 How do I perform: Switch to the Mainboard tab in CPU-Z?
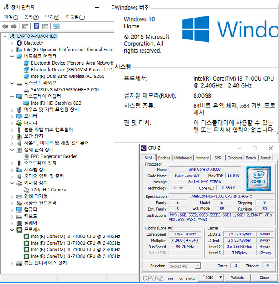pos(183,158)
